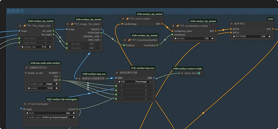Viewport: 278px width, 129px height.
Task: Click the fox icon on TTP_CoordinateSplitter
Action: coord(129,40)
